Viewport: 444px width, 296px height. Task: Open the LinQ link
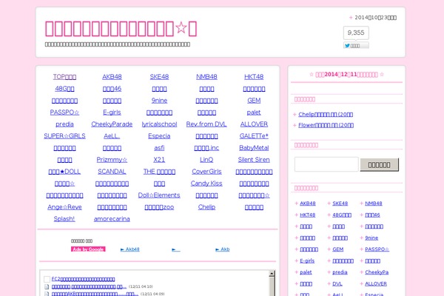tap(206, 160)
